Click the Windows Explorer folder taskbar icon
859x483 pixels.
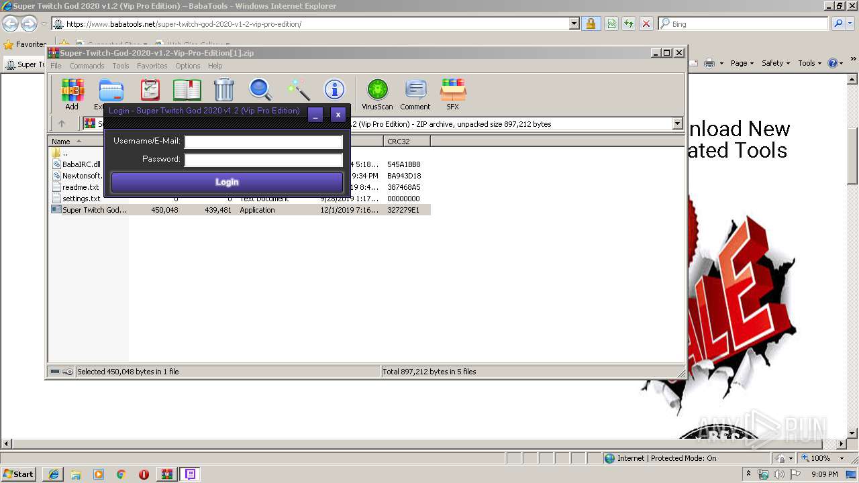[76, 474]
